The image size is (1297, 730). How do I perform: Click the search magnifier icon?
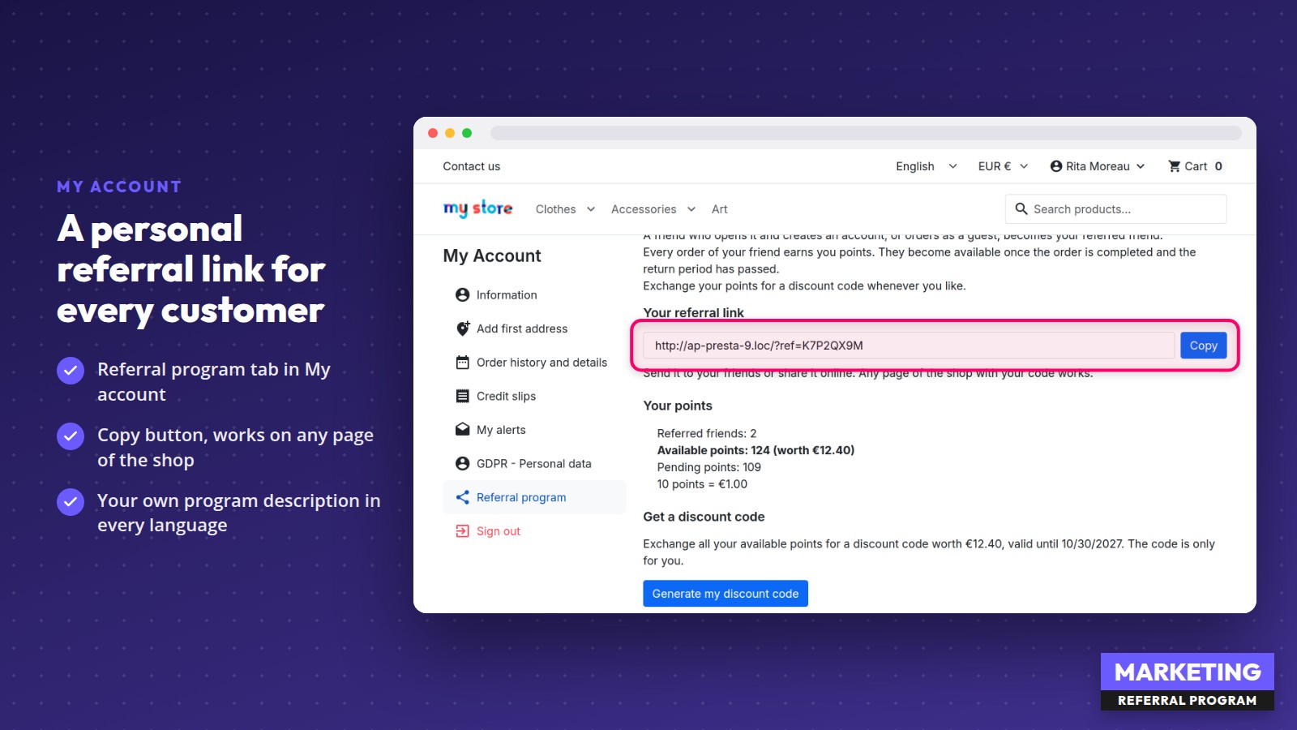[1021, 208]
